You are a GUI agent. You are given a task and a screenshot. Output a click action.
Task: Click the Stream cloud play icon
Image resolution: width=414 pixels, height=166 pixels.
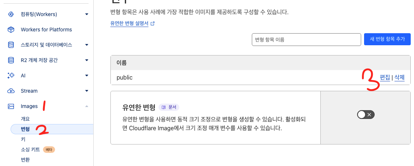11,91
